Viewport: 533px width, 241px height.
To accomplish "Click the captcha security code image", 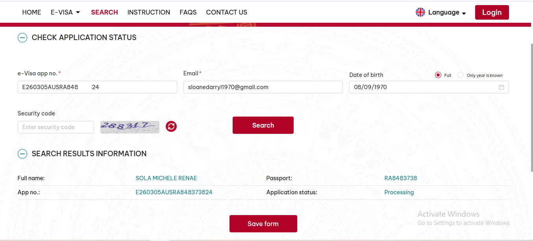I will [x=130, y=127].
